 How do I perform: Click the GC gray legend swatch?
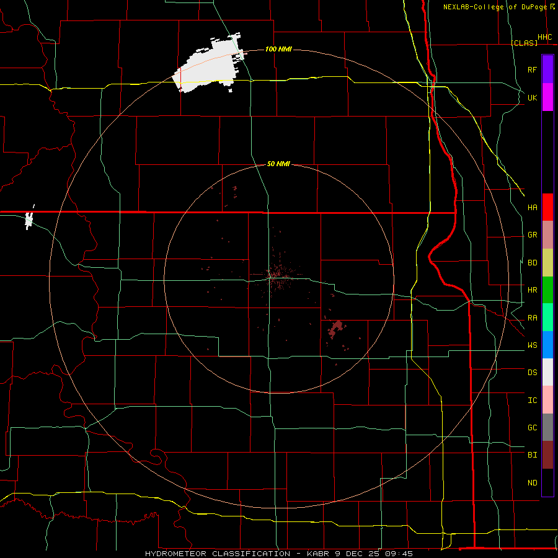click(547, 427)
